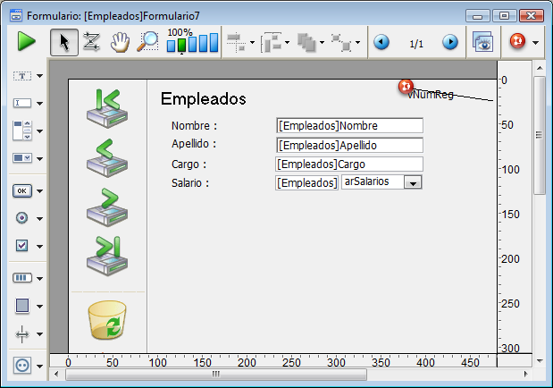
Task: Go to next form page
Action: [x=450, y=42]
